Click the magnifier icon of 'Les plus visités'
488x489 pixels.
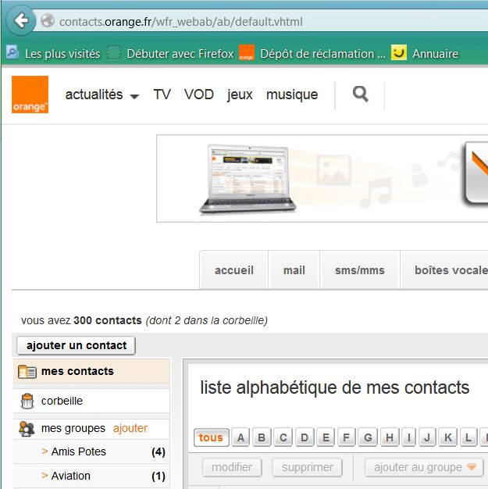(12, 52)
